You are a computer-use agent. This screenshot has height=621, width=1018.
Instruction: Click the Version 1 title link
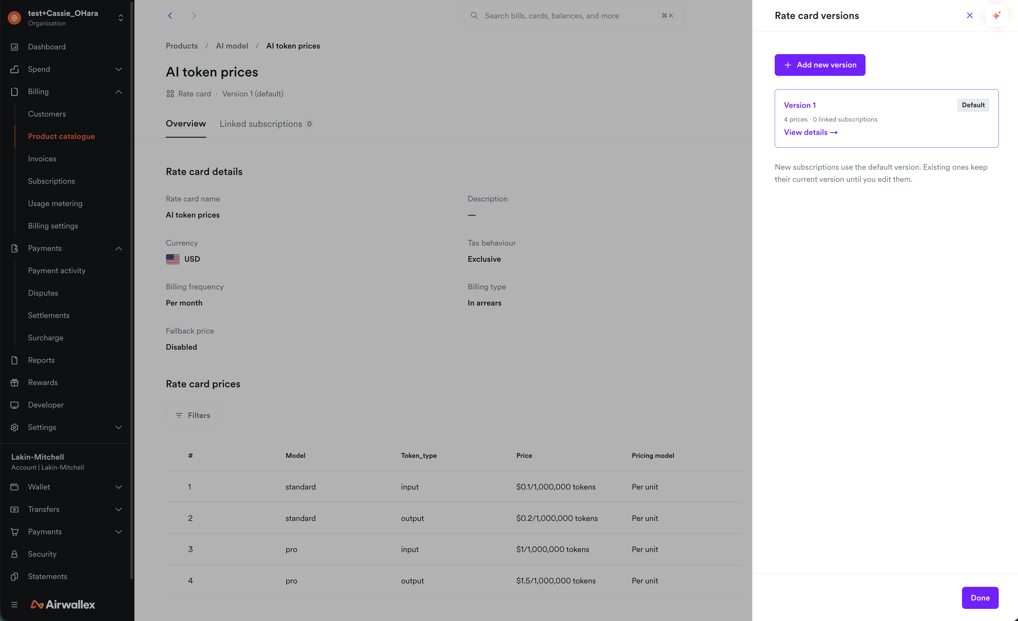pyautogui.click(x=800, y=105)
